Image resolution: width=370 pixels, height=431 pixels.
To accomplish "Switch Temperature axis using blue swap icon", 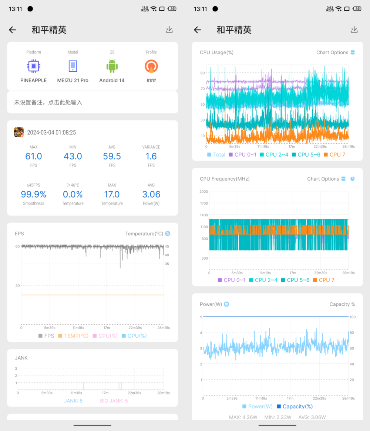I will [x=168, y=234].
